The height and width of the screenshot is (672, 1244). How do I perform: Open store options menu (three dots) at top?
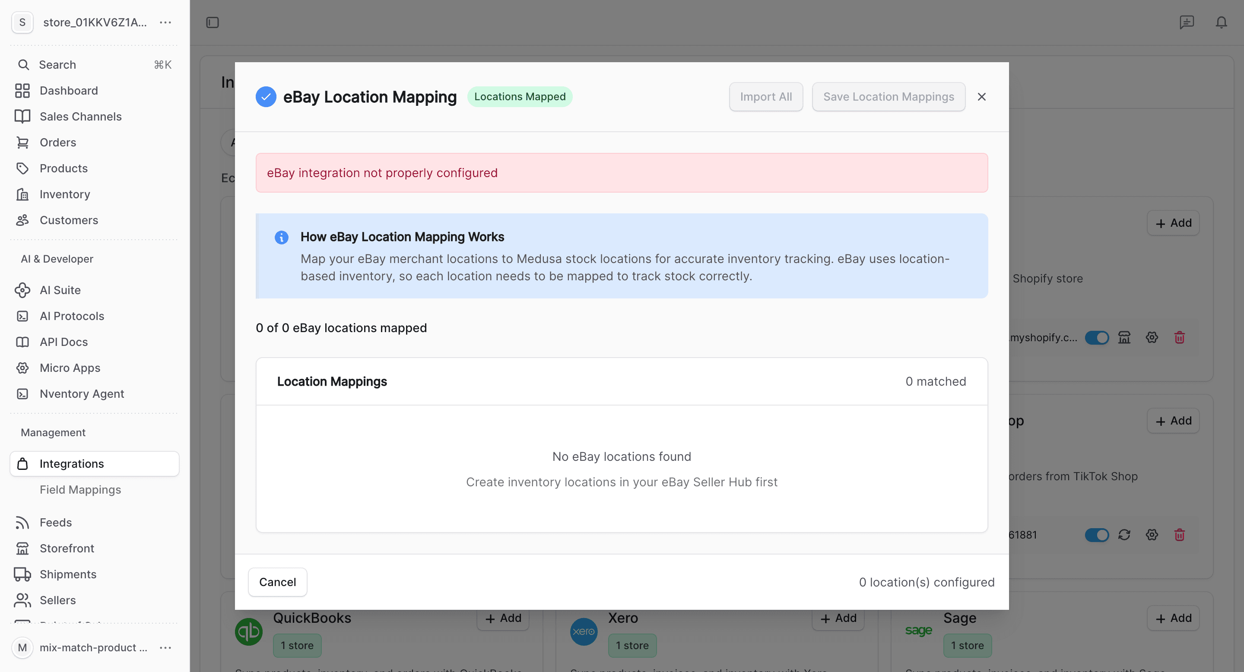[x=165, y=22]
